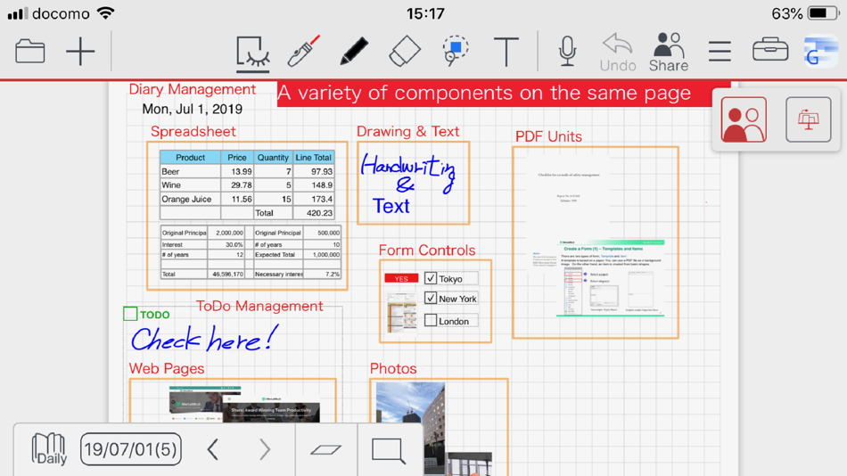Tap the battery indicator in status bar
The image size is (847, 476).
[823, 13]
